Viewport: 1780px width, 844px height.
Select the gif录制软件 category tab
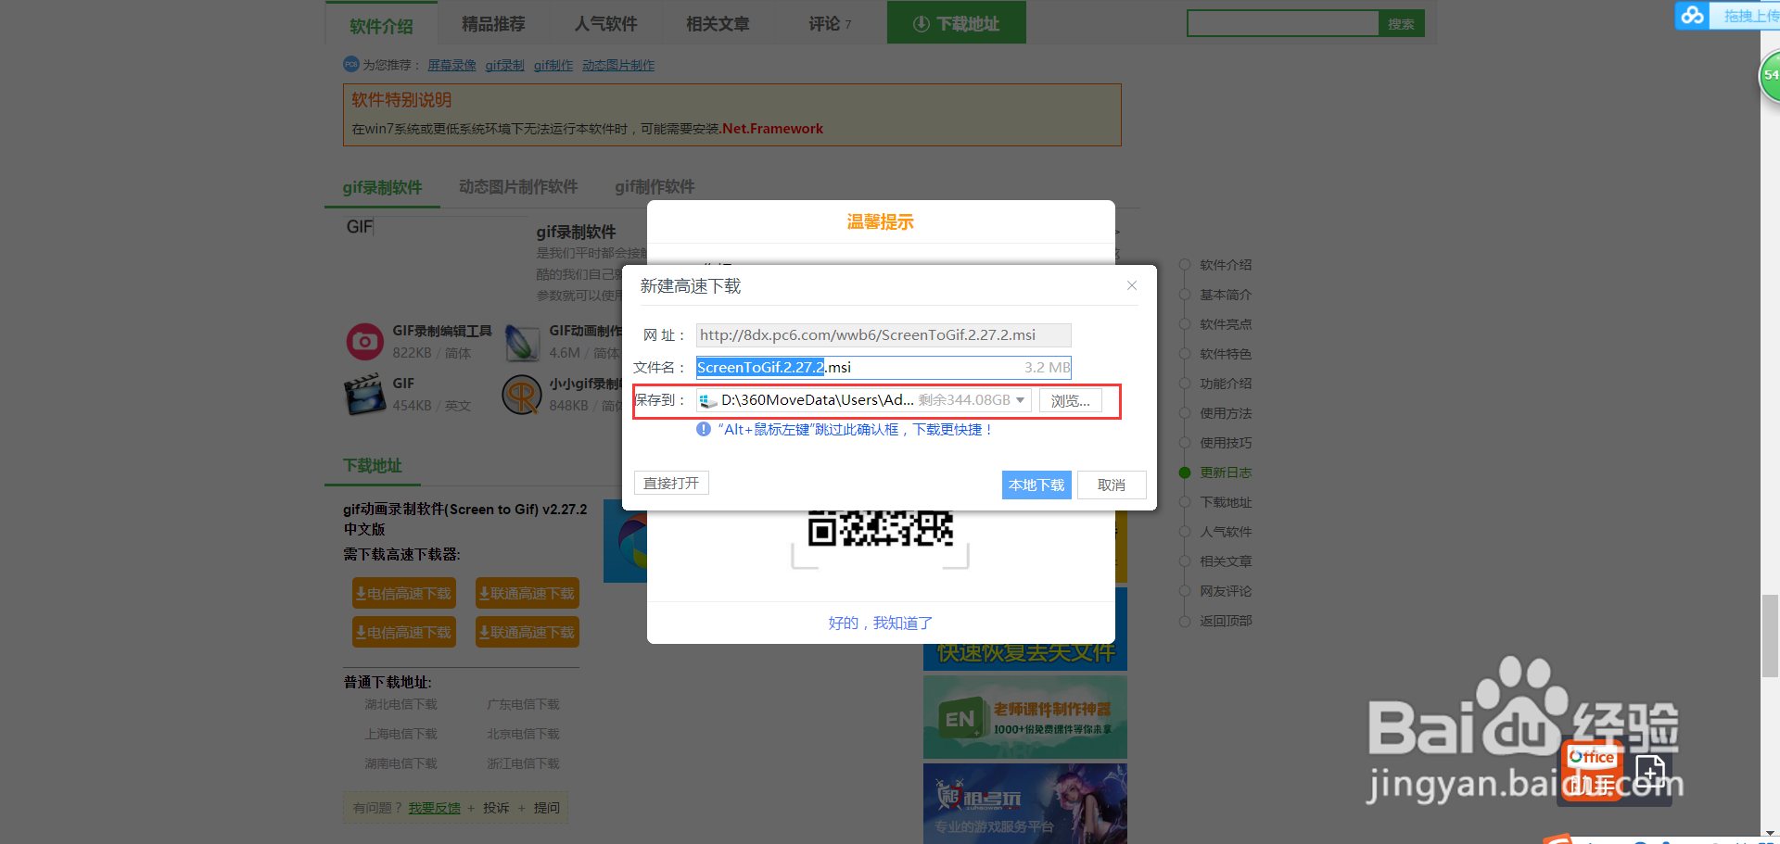[x=382, y=187]
